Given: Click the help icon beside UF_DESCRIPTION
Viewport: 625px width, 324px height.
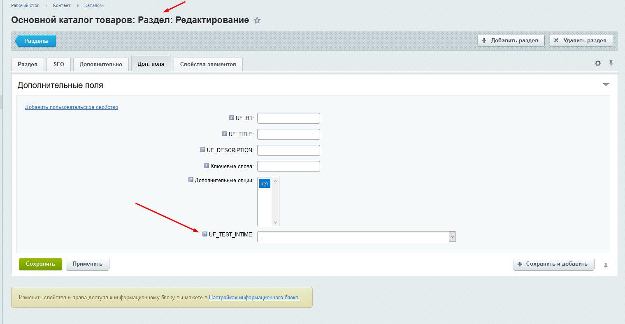Looking at the screenshot, I should click(203, 150).
